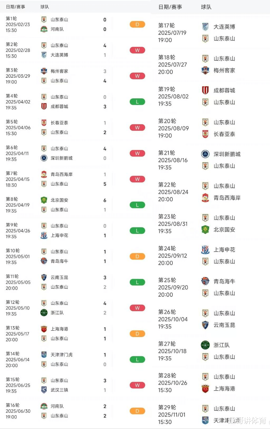The width and height of the screenshot is (270, 429).
Task: Click the green L badge for 第8轮
Action: (x=137, y=205)
